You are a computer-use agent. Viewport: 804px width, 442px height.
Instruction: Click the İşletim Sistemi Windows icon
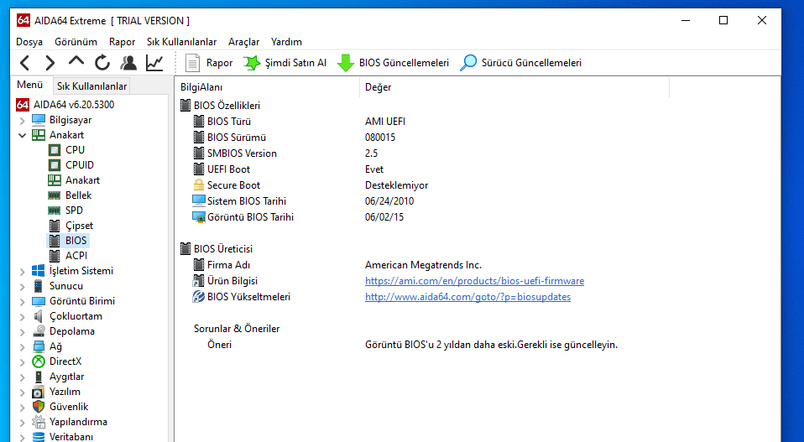39,271
